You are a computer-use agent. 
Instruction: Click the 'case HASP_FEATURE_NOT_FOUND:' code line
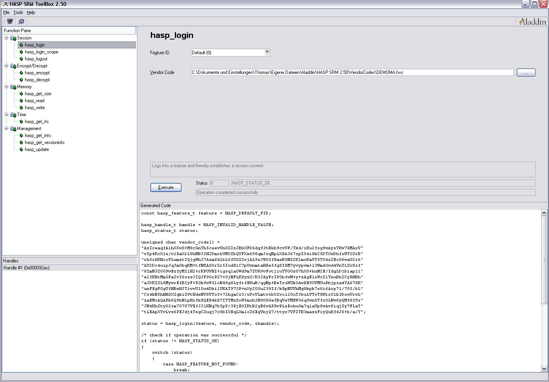point(200,364)
